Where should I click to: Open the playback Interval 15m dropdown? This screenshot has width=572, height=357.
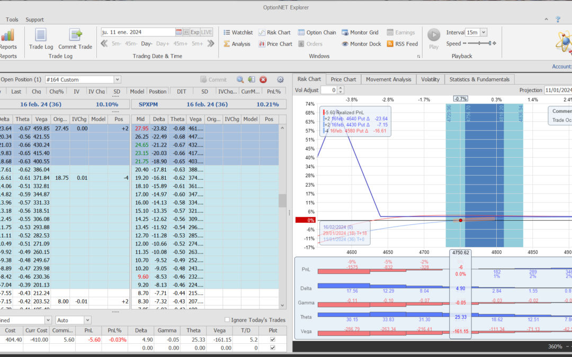484,32
